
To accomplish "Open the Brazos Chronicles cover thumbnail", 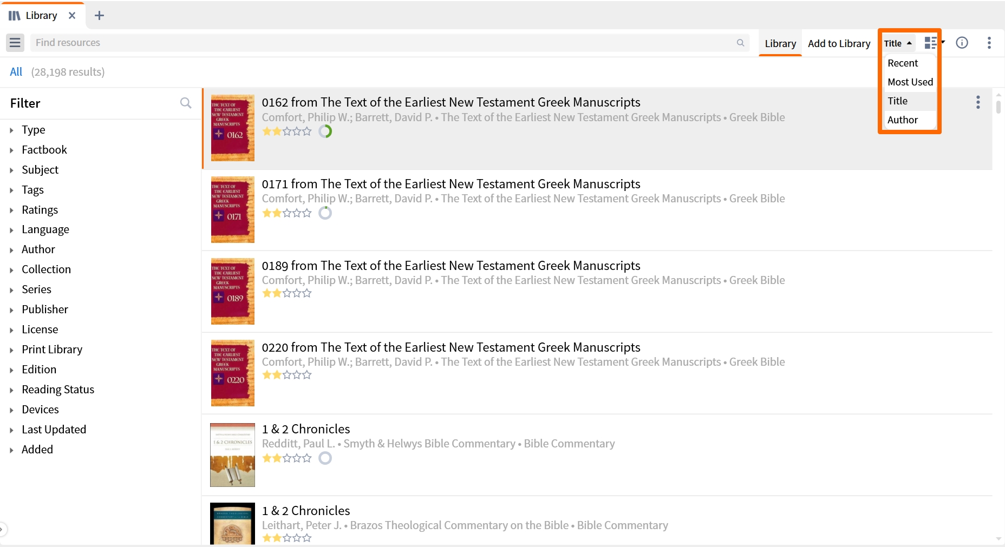I will [x=233, y=524].
